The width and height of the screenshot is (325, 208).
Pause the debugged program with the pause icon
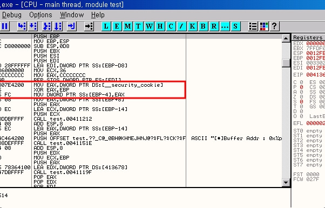(x=4, y=26)
